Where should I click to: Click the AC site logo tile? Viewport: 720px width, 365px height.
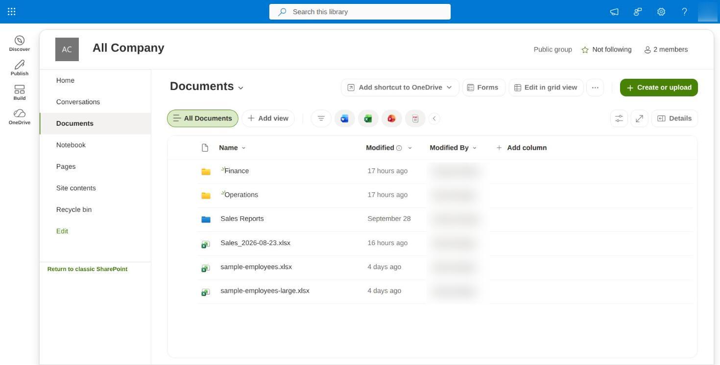pos(67,49)
